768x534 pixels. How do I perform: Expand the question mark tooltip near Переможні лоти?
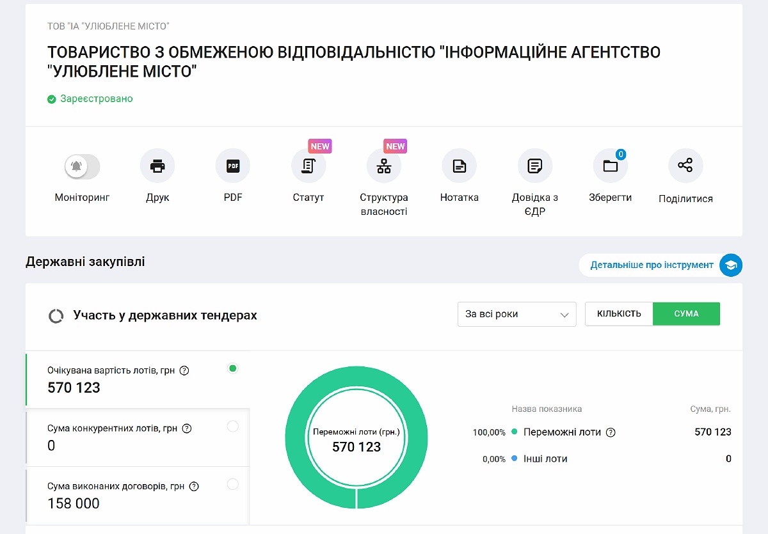[x=610, y=432]
